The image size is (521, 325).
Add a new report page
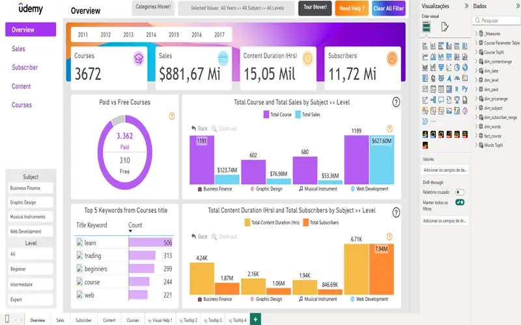click(255, 319)
